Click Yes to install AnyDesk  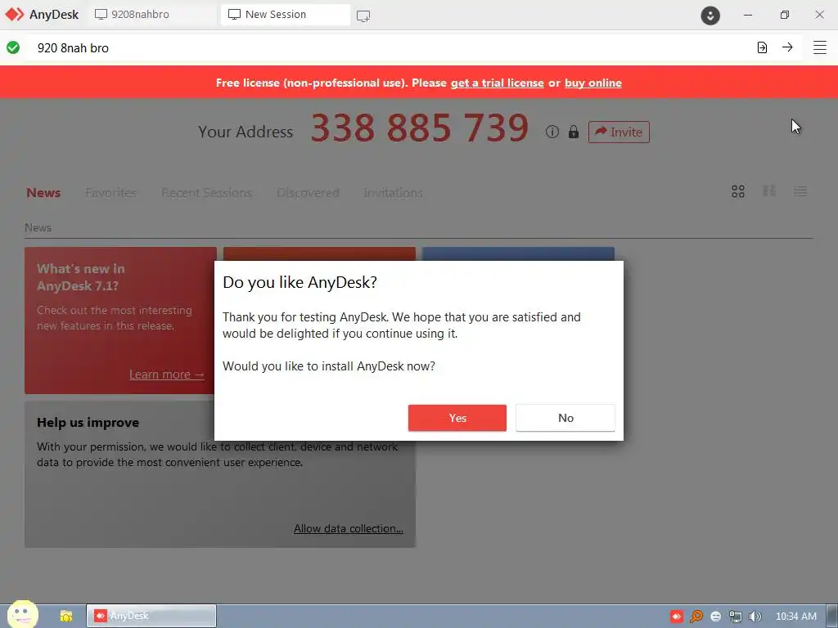click(457, 418)
